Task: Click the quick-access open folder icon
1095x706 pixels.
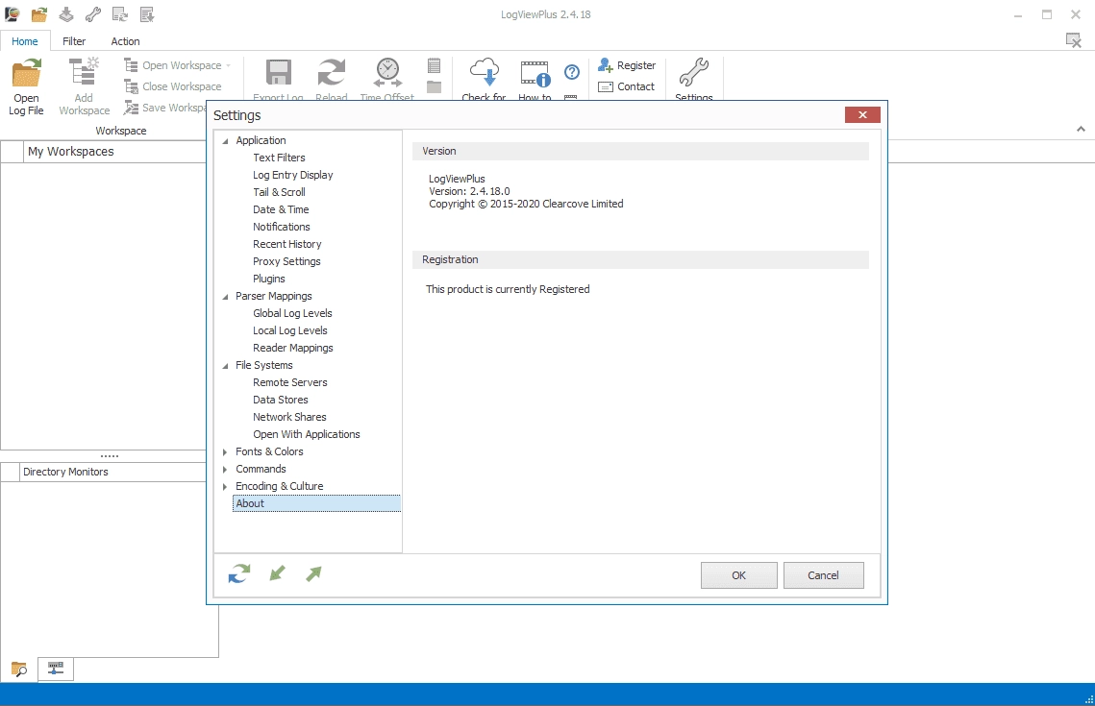Action: click(x=39, y=14)
